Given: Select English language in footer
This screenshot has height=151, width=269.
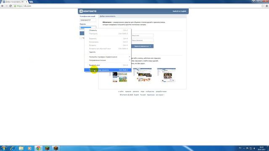Looking at the screenshot, I should point(136,95).
